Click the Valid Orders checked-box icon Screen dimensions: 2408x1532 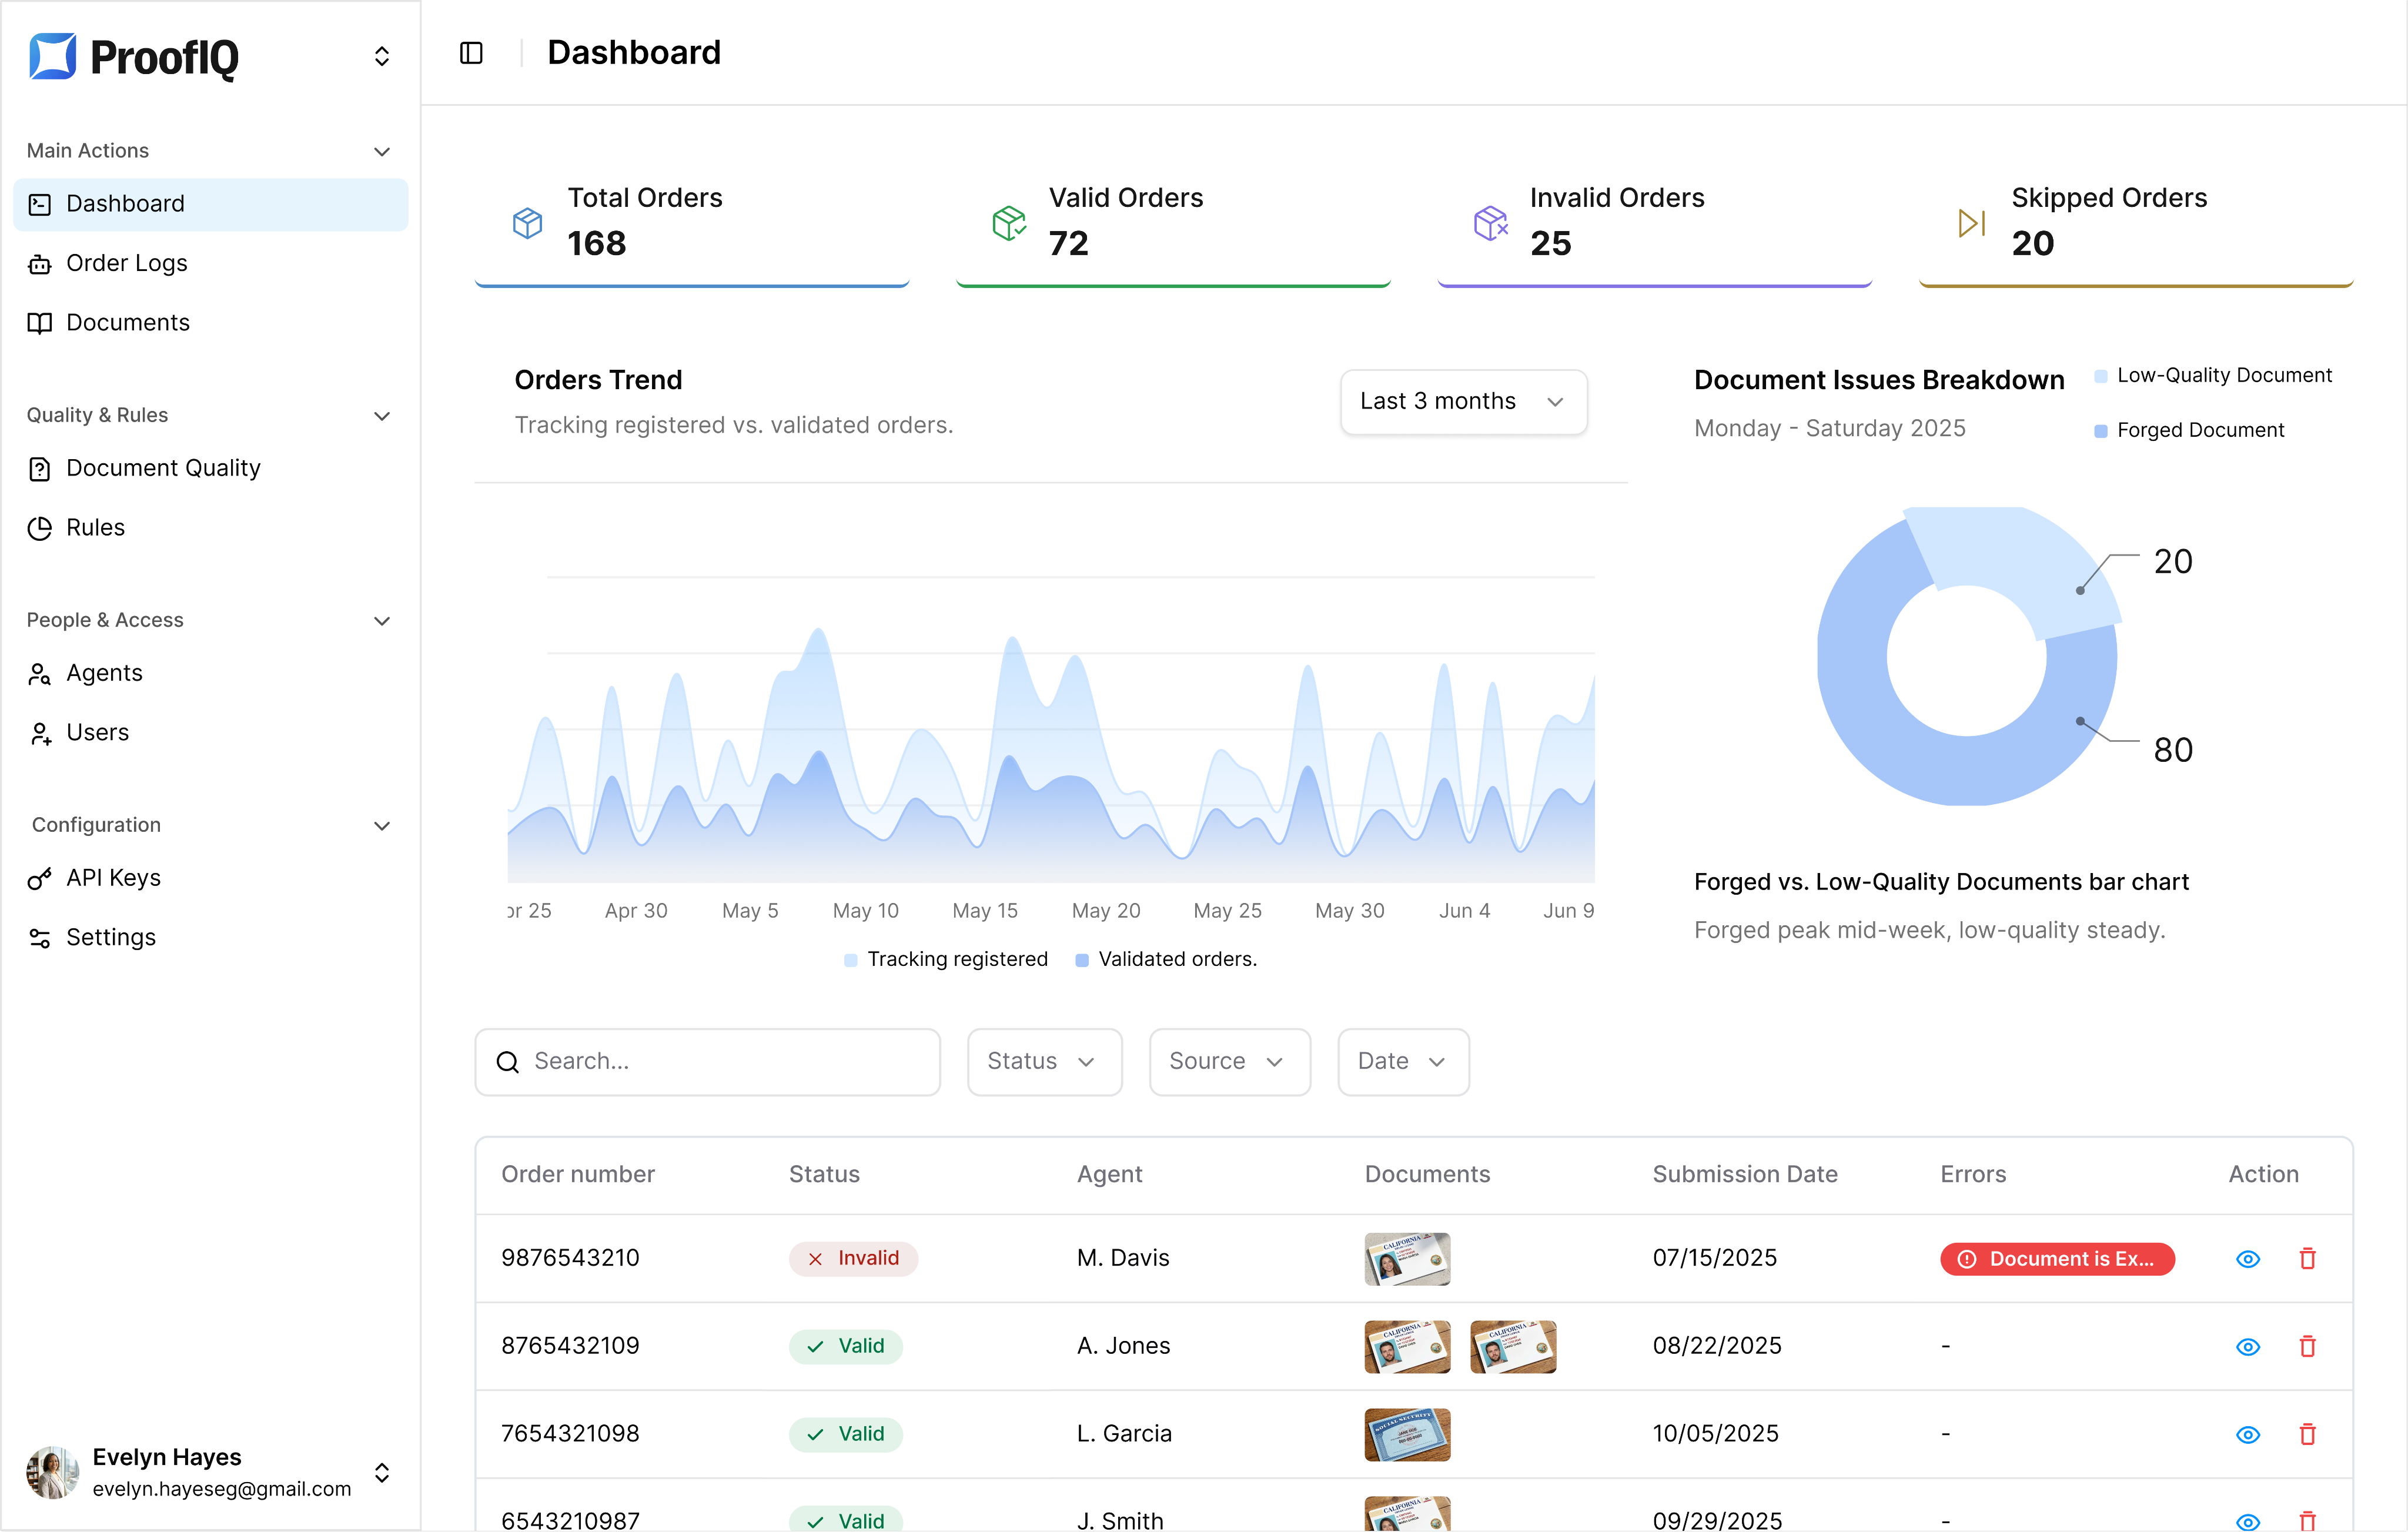click(1009, 222)
